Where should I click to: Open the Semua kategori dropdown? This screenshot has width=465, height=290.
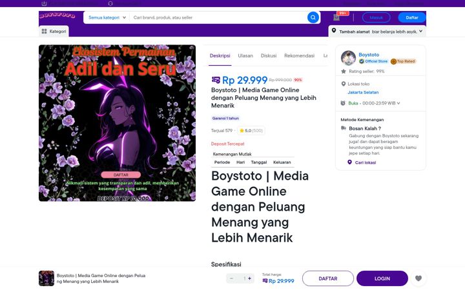[107, 17]
